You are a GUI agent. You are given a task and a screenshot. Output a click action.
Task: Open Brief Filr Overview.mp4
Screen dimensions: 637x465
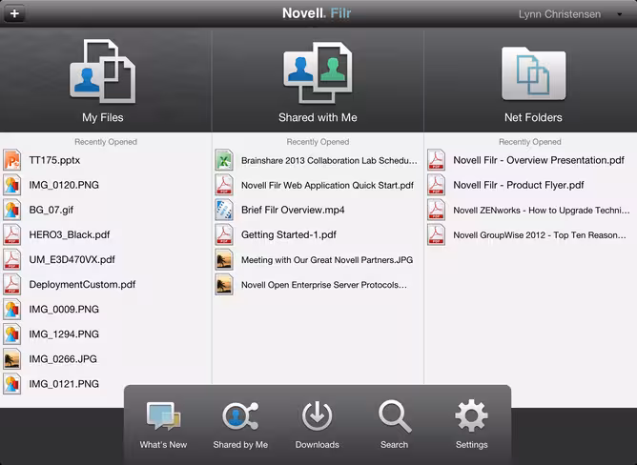293,211
